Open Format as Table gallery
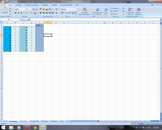162x130 pixels. [x=97, y=11]
